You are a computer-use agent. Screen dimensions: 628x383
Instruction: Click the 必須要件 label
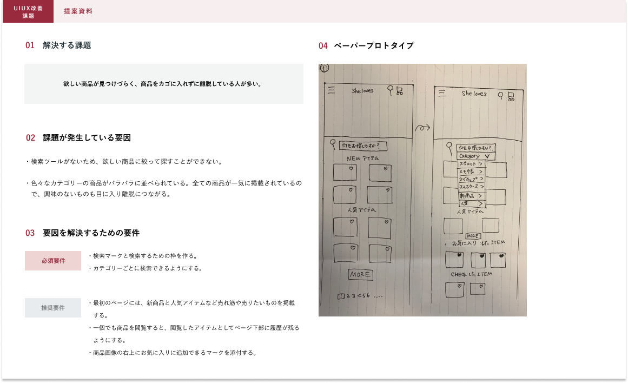coord(53,261)
